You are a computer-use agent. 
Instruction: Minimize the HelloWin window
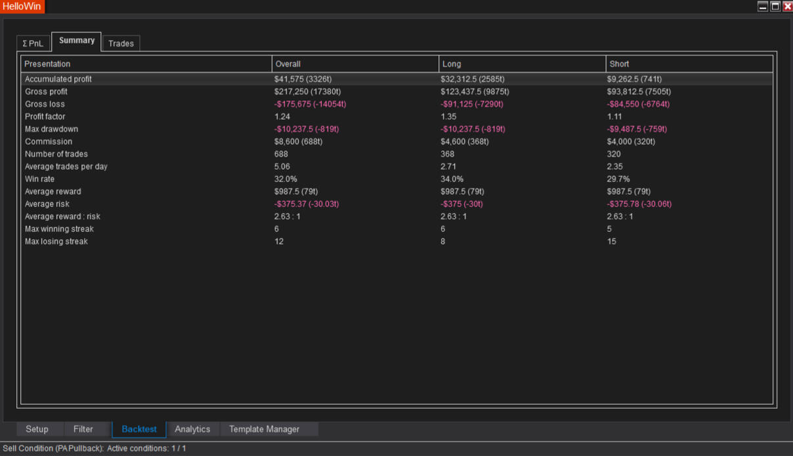pos(763,6)
